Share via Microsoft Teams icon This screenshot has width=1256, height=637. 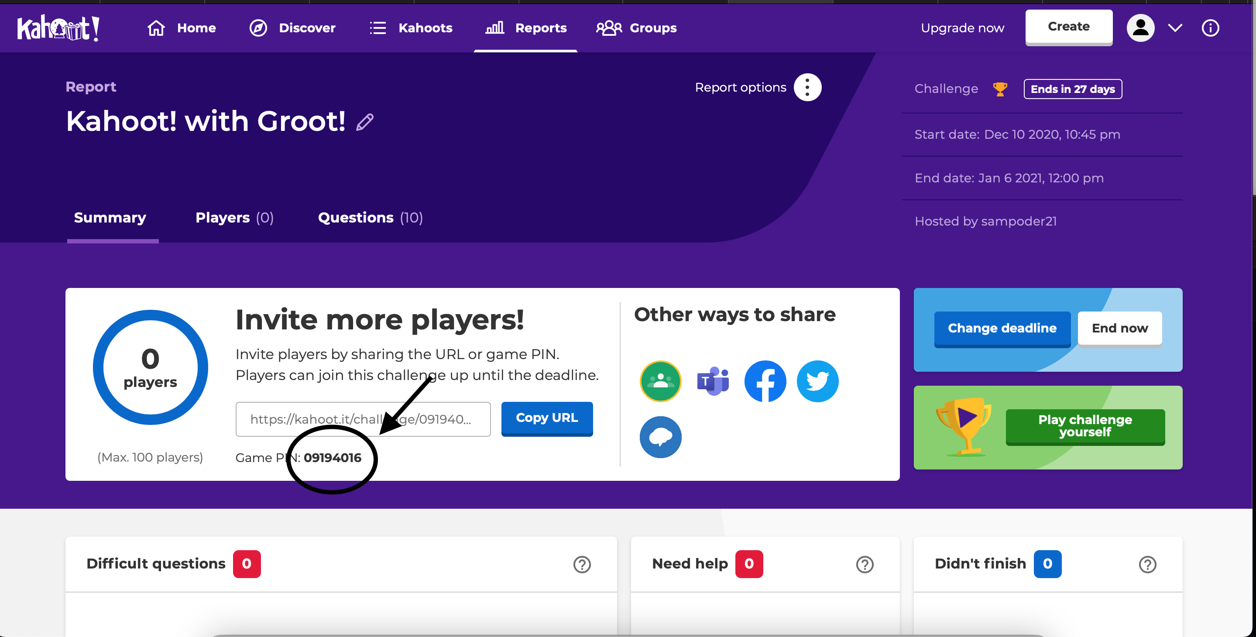pos(713,381)
